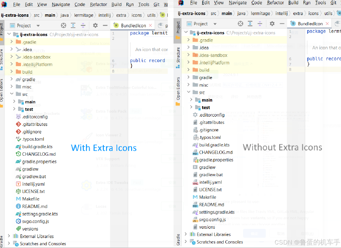This screenshot has width=341, height=248.
Task: Hide left Project tool window with minus icon
Action: (x=105, y=25)
